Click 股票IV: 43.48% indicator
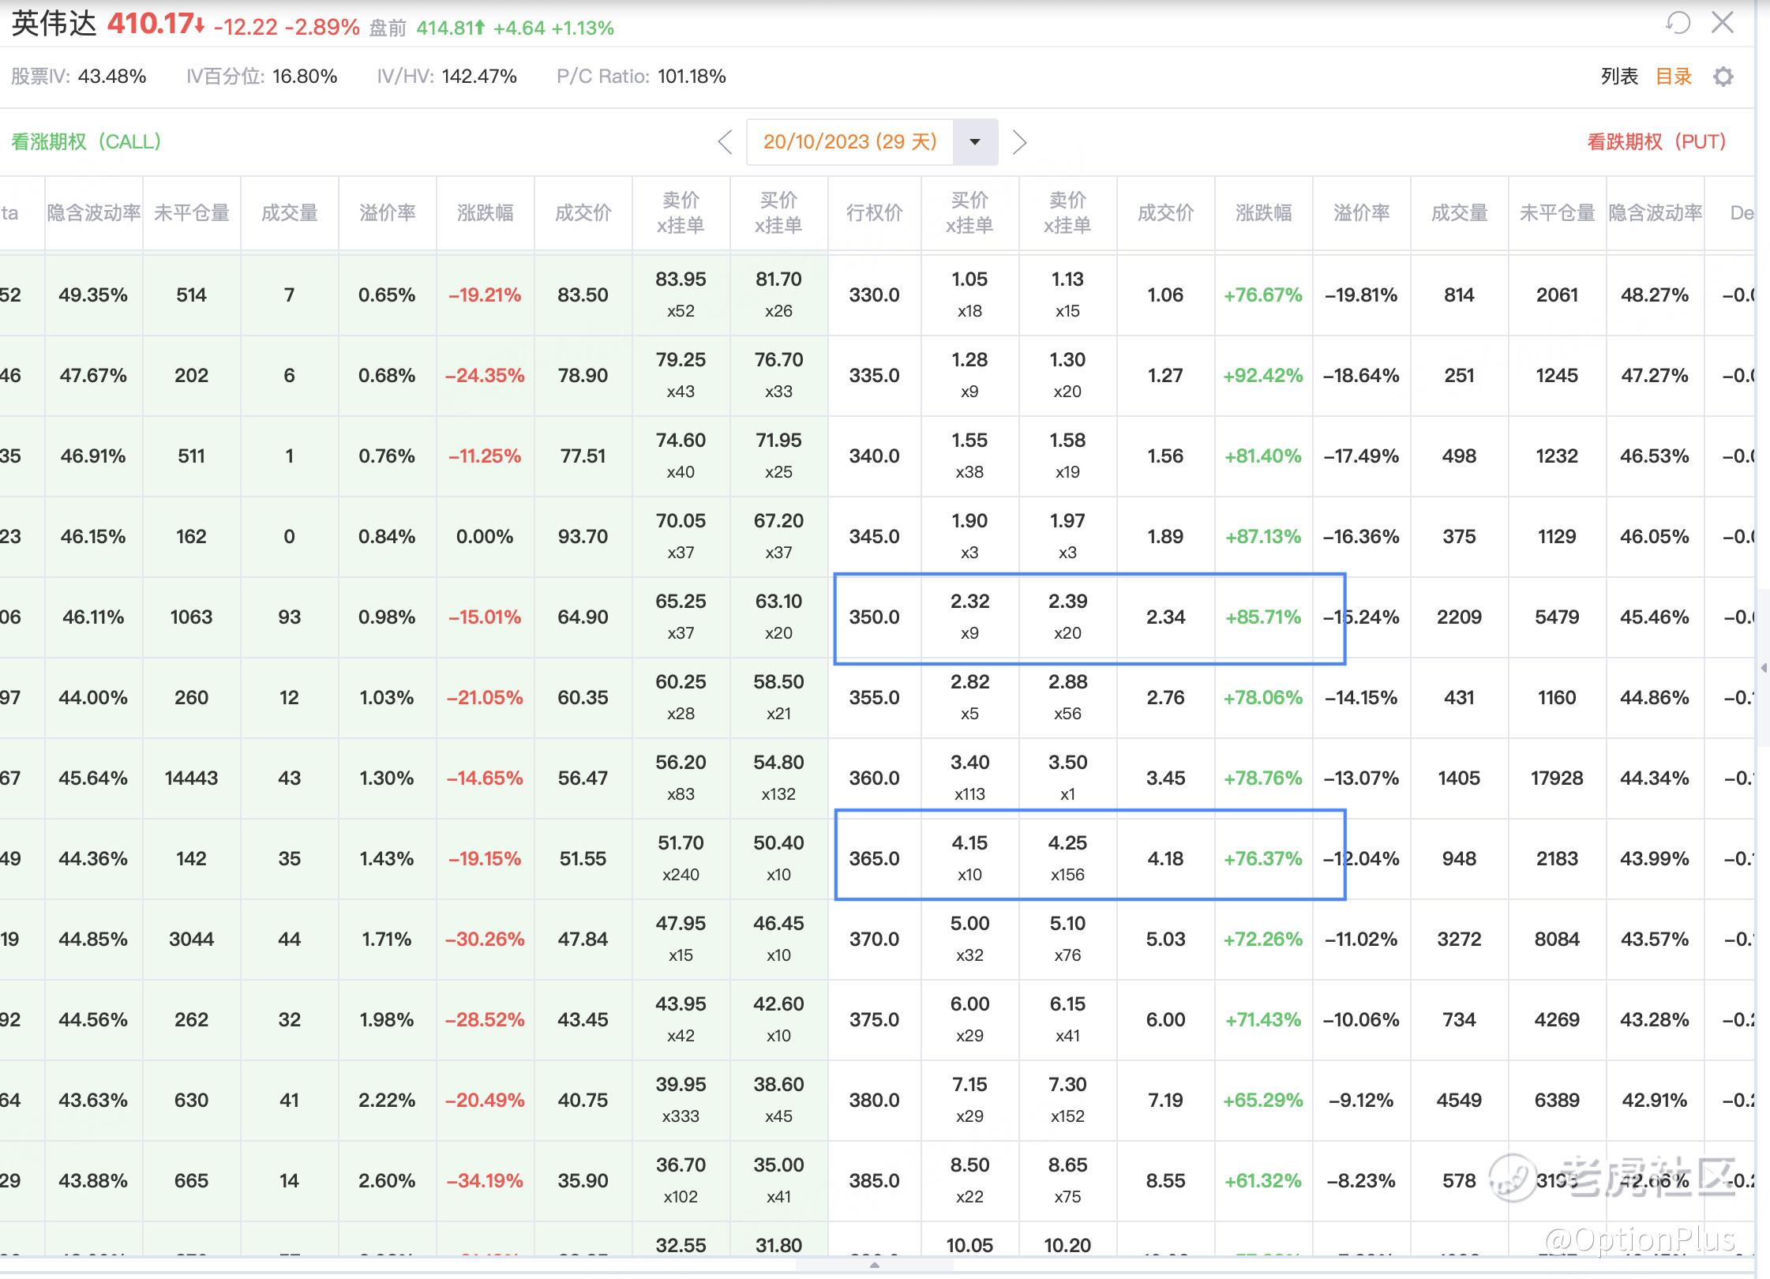Image resolution: width=1770 pixels, height=1279 pixels. click(x=79, y=77)
